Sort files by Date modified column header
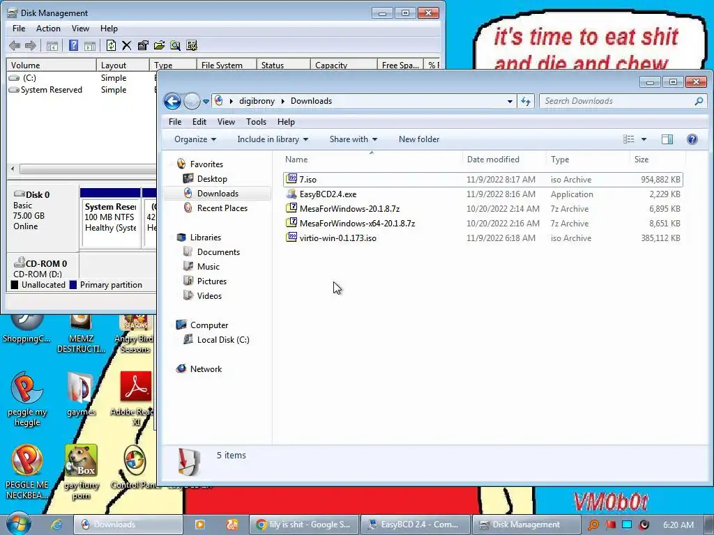Screen dimensions: 714x535 (x=504, y=160)
